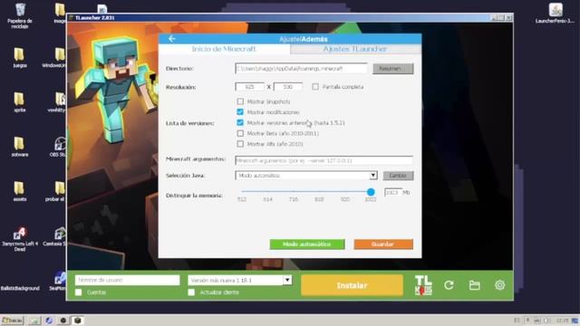Click the back arrow in settings header

click(171, 38)
